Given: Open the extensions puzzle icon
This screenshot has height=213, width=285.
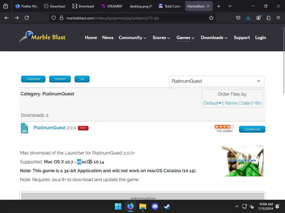Looking at the screenshot, I should (268, 18).
